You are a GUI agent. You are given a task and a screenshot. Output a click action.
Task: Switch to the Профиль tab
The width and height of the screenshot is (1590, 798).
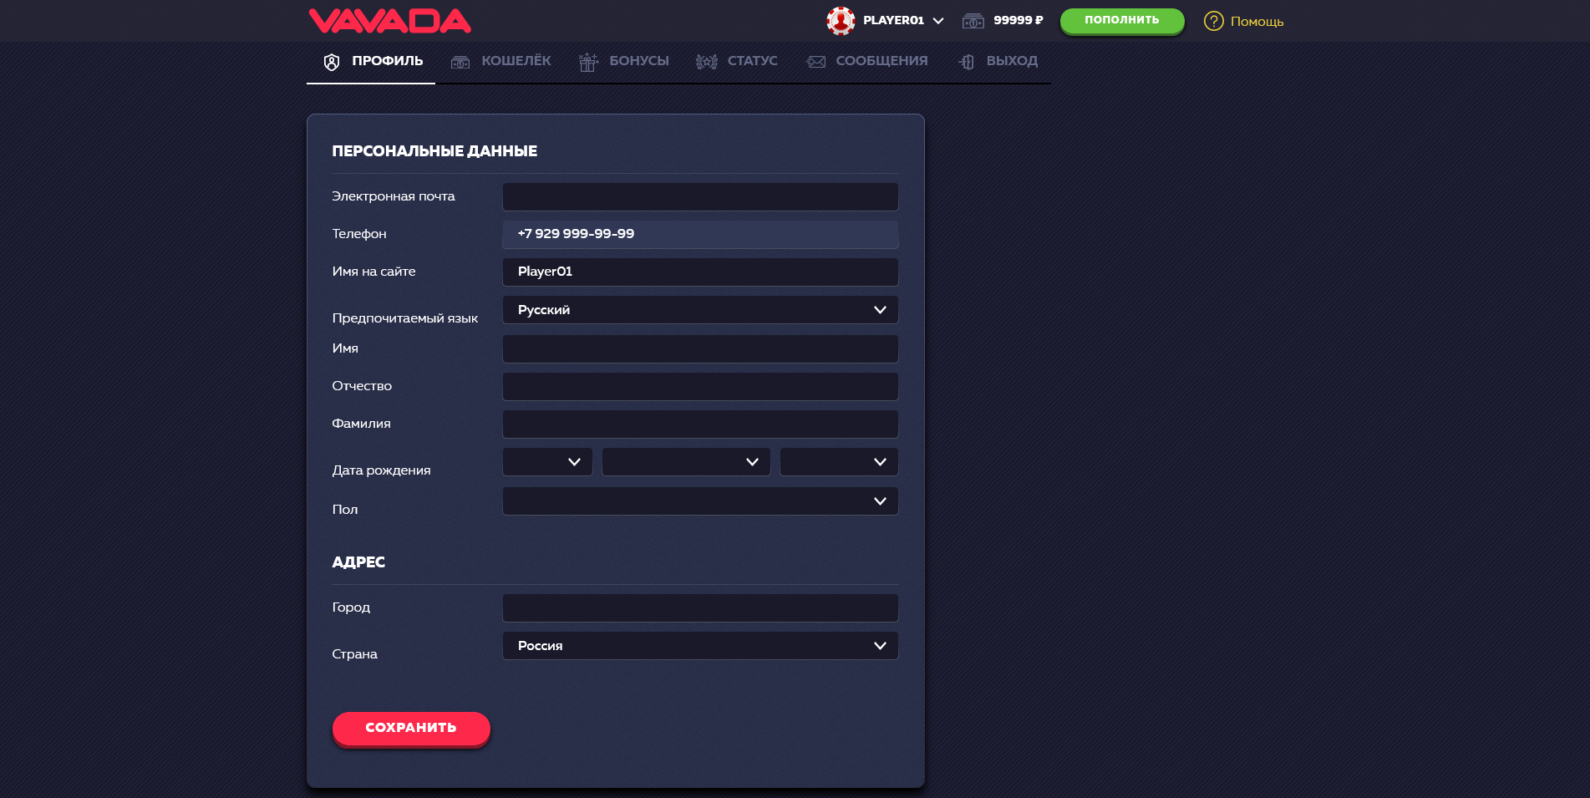point(372,62)
